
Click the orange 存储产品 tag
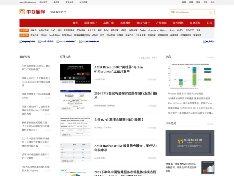point(24,35)
